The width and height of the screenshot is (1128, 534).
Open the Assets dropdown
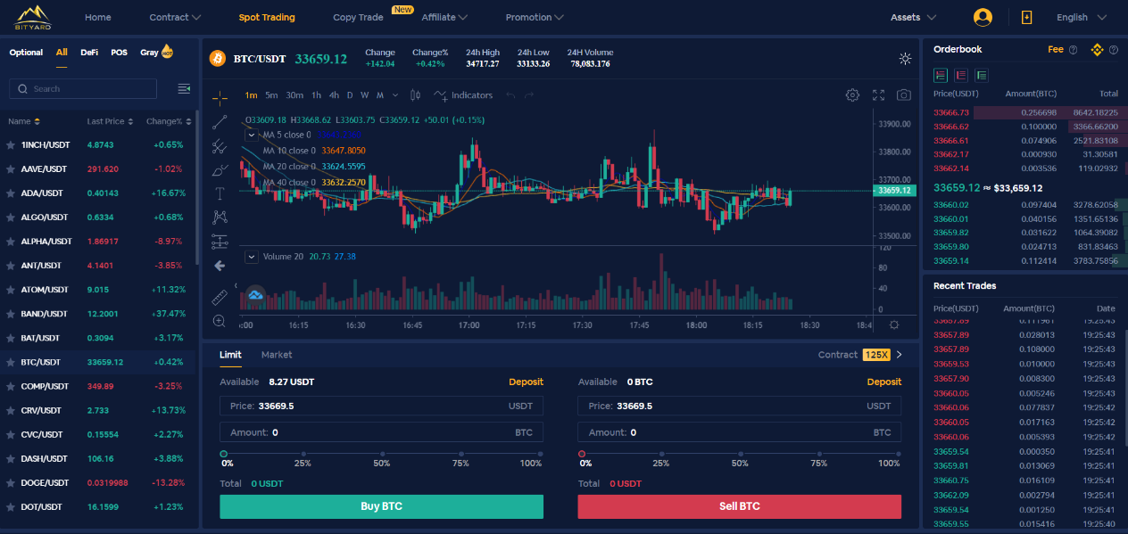coord(914,17)
